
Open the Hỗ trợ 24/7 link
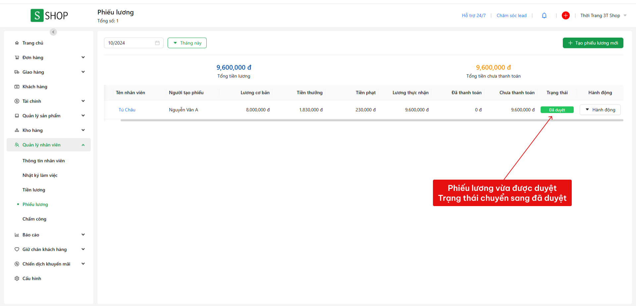coord(474,16)
